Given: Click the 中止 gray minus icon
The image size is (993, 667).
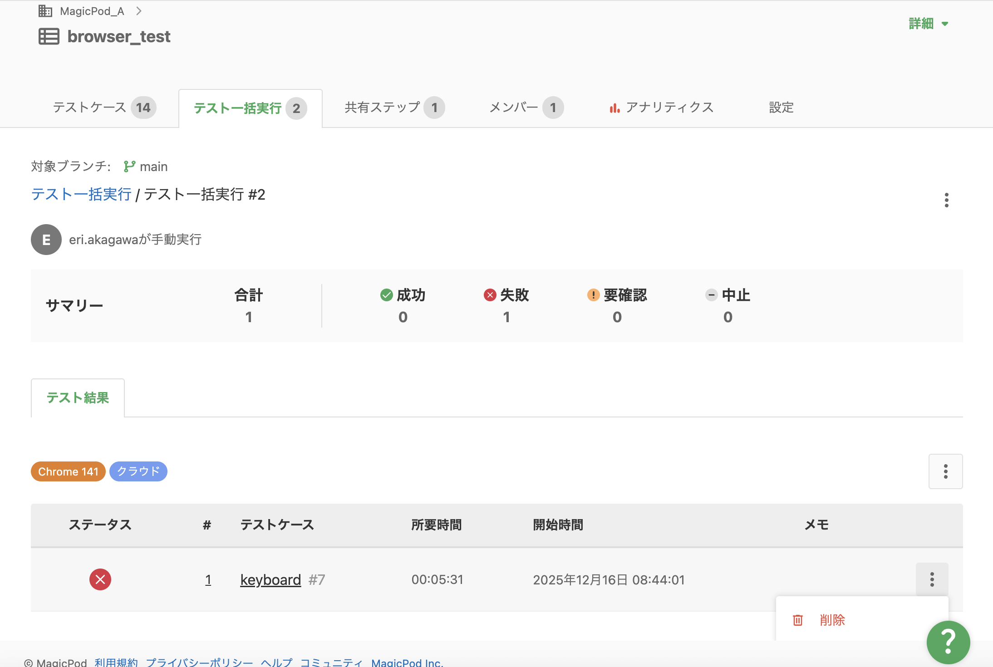Looking at the screenshot, I should coord(711,295).
